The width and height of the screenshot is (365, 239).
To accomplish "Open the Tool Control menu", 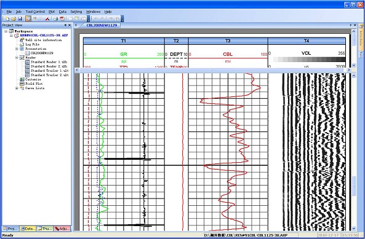I will coord(35,12).
